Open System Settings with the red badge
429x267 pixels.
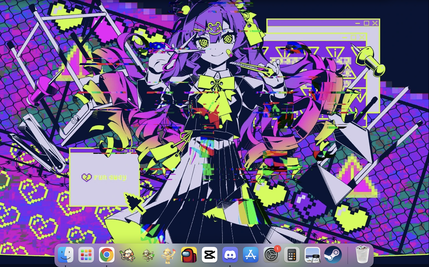(x=271, y=255)
